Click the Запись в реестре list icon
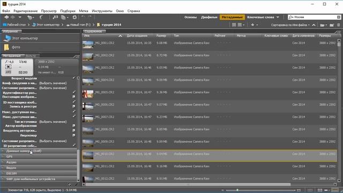 click(74, 106)
